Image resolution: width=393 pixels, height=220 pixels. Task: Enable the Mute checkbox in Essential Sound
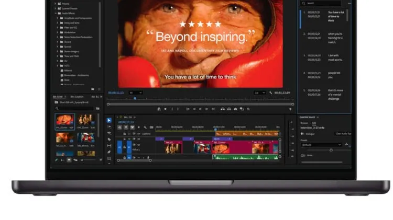[x=303, y=155]
